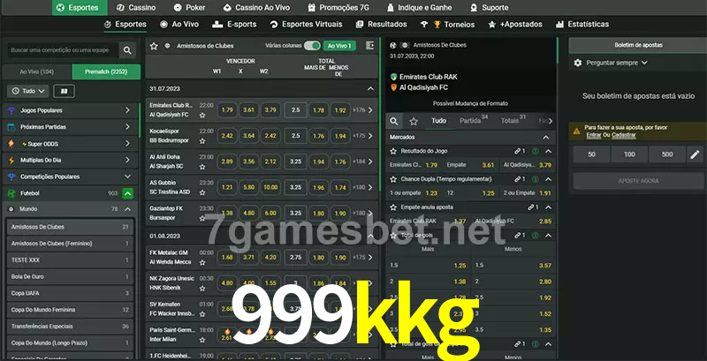Screen dimensions: 707x361
Task: Star the Kocaelispor vs BB Bodrumspor match
Action: coord(202,140)
